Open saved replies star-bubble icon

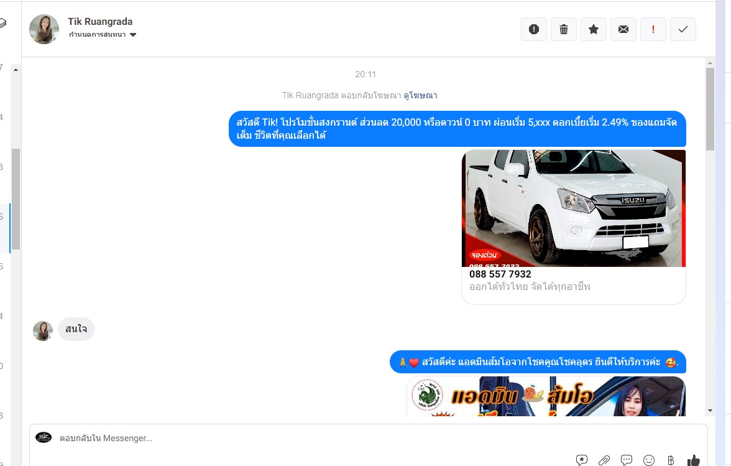pos(582,460)
